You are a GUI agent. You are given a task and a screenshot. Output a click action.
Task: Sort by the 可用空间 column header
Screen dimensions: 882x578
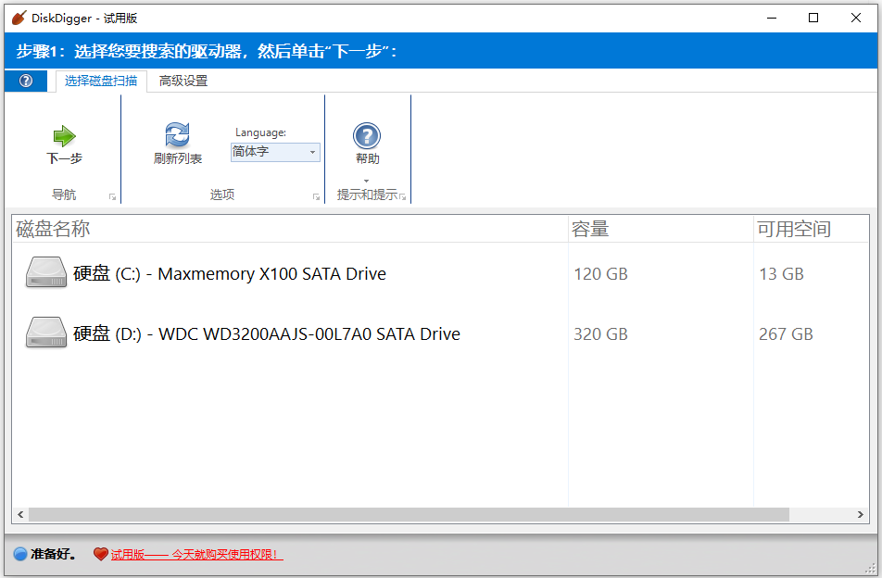coord(812,229)
